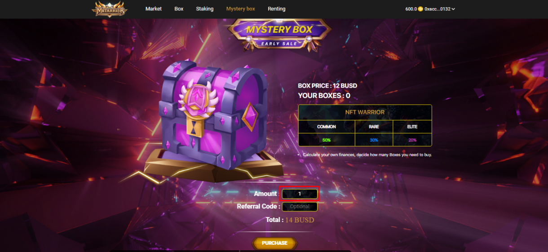Click the gold coin balance icon

tap(420, 9)
